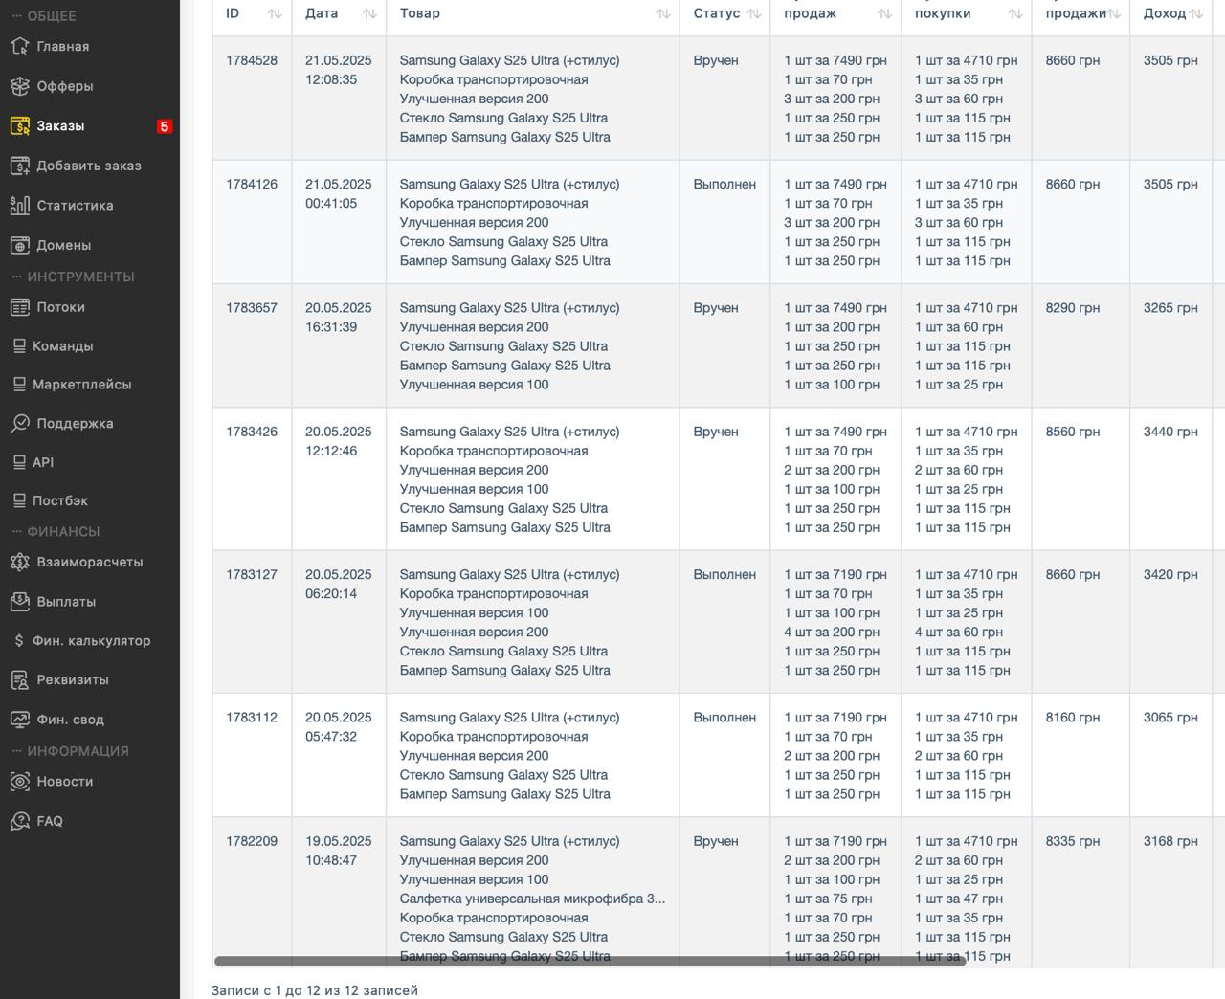Open the Главная menu item

[x=63, y=46]
